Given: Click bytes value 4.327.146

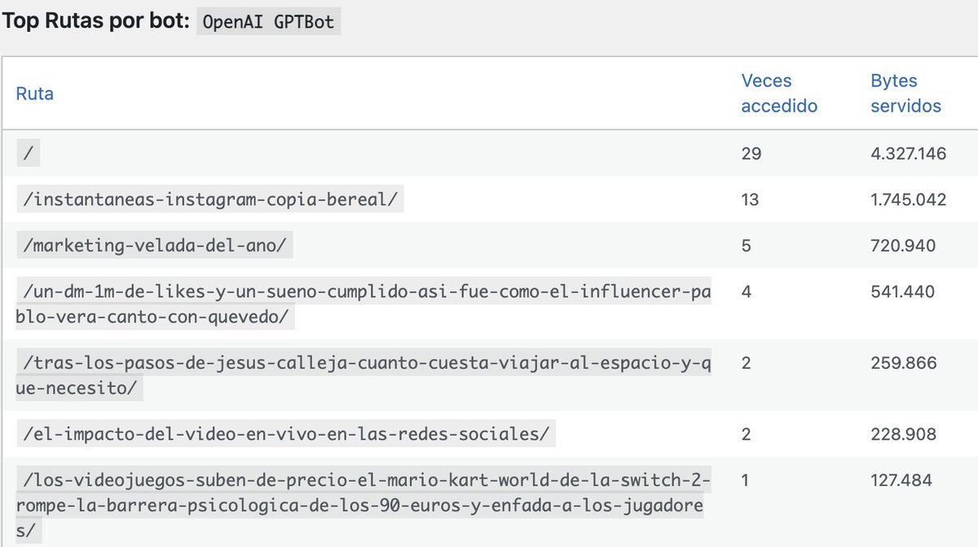Looking at the screenshot, I should pos(909,153).
